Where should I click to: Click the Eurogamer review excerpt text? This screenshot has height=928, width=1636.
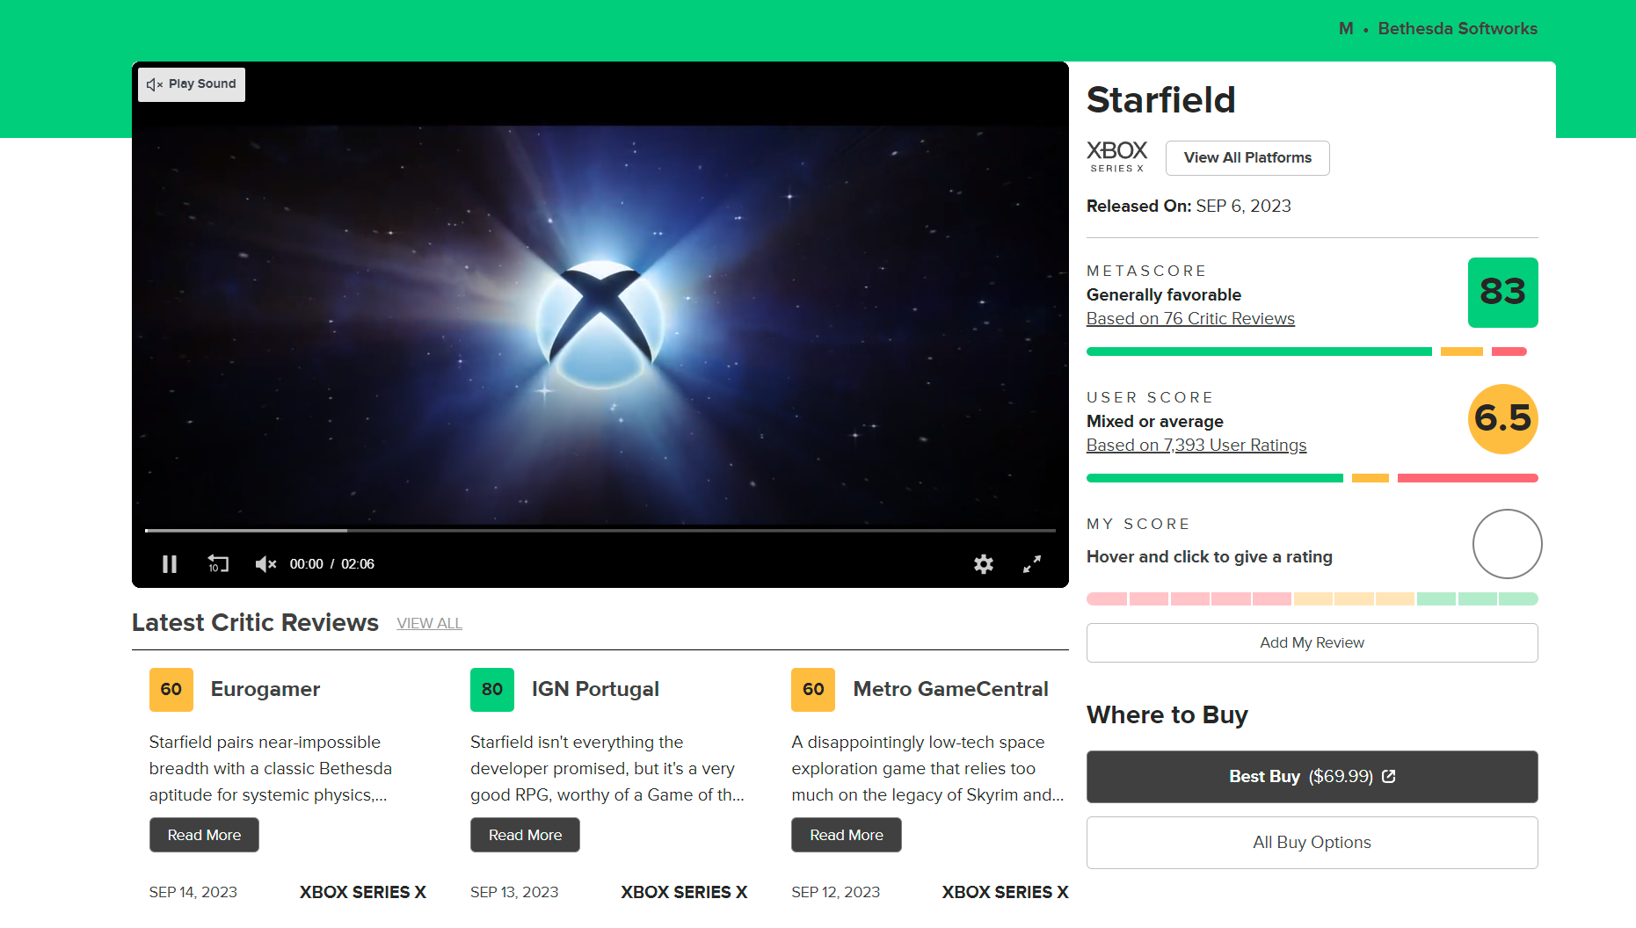click(x=271, y=769)
